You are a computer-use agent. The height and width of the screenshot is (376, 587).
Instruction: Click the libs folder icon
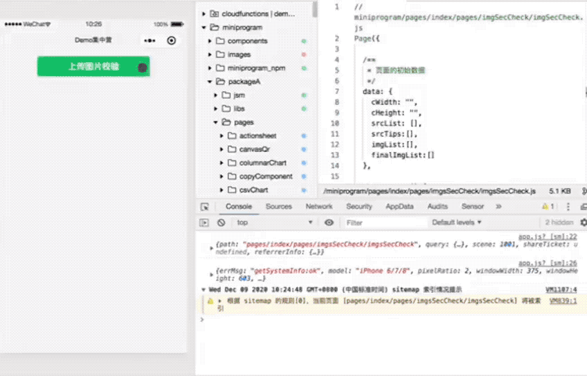tap(226, 109)
